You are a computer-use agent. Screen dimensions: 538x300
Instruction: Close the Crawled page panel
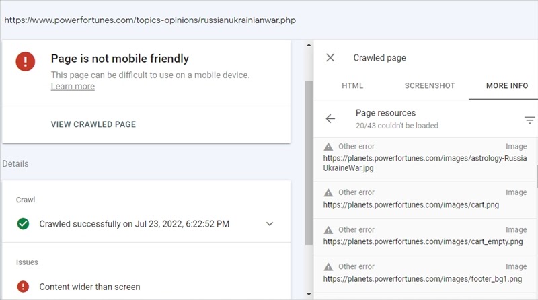(330, 58)
